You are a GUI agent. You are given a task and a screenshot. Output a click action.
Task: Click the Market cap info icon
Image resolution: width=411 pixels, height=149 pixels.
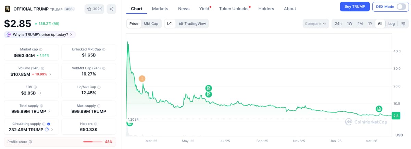[x=41, y=50]
